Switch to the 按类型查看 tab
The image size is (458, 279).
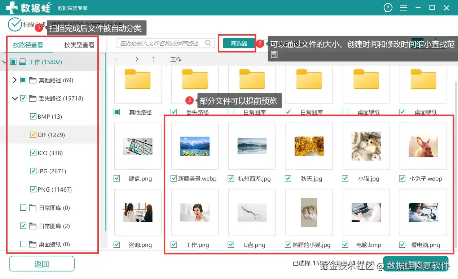[x=79, y=45]
